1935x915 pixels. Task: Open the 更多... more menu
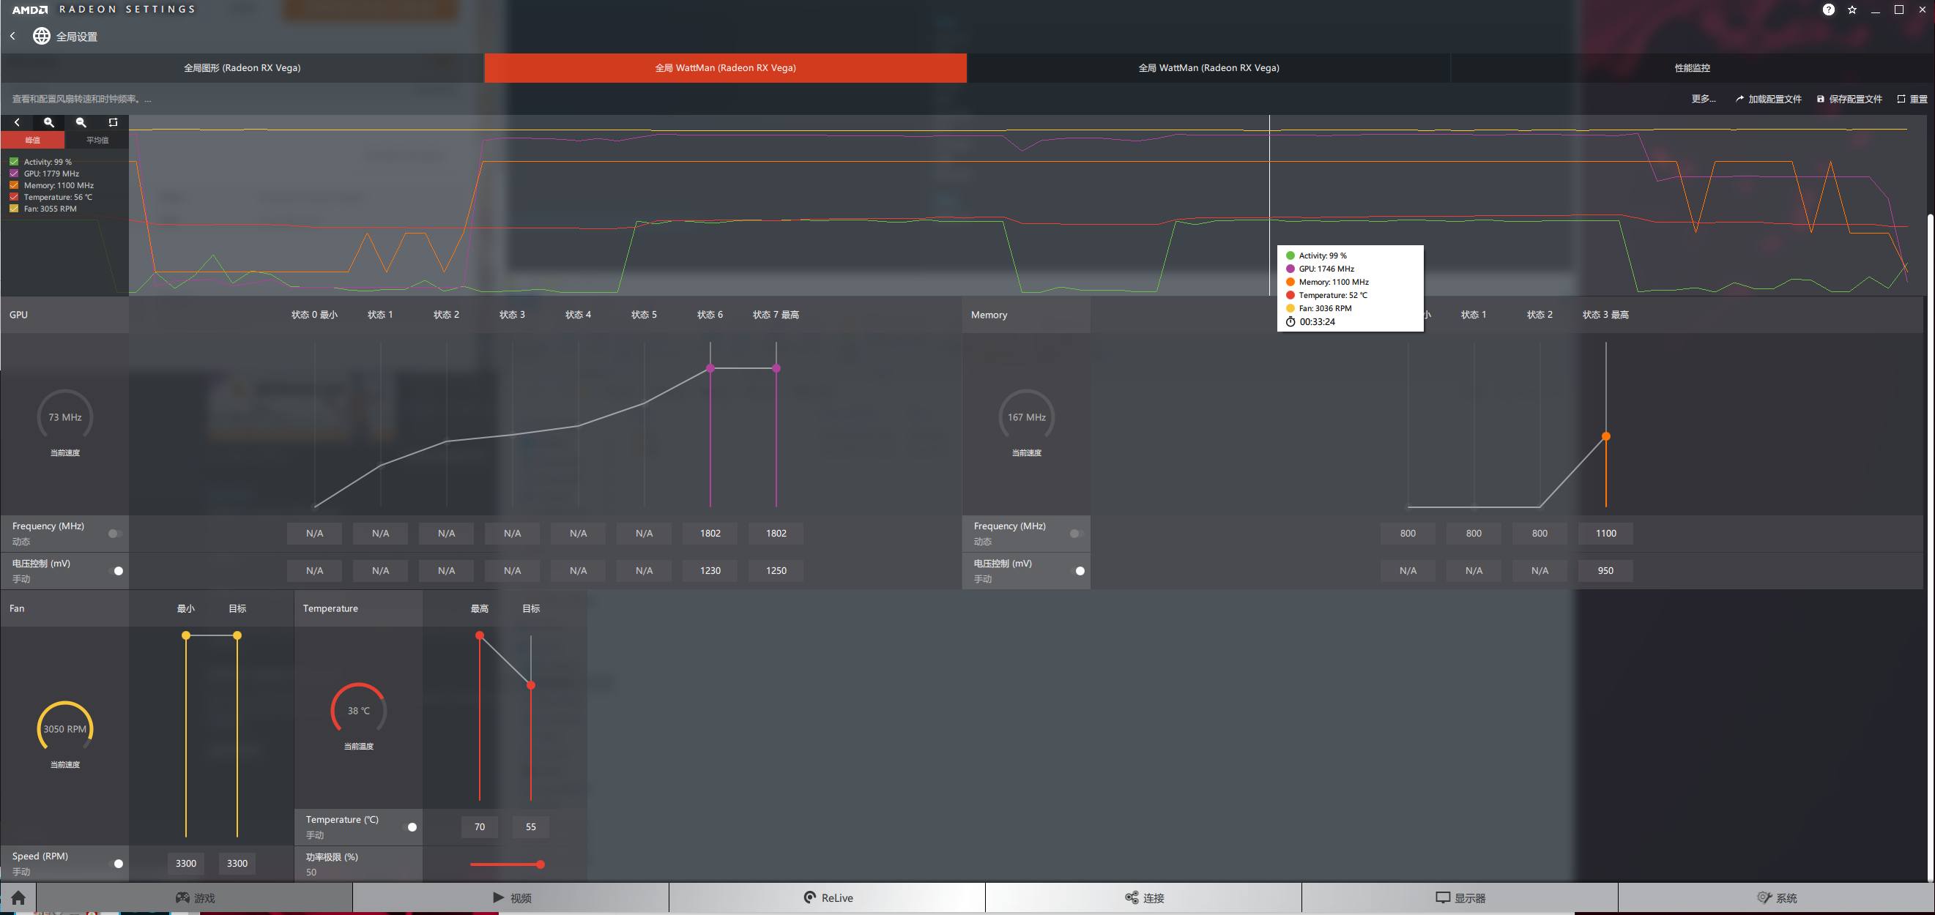[1703, 99]
